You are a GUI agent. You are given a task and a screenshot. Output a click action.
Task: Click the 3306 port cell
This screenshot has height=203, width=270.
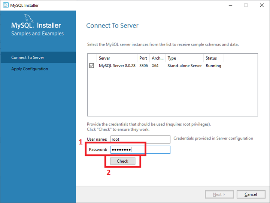(x=143, y=66)
